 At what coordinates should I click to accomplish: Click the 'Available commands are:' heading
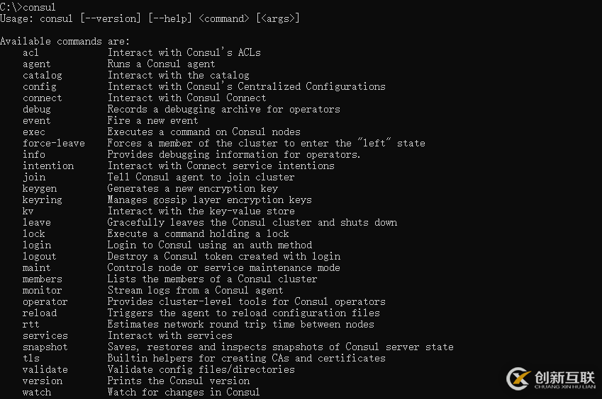tap(65, 41)
